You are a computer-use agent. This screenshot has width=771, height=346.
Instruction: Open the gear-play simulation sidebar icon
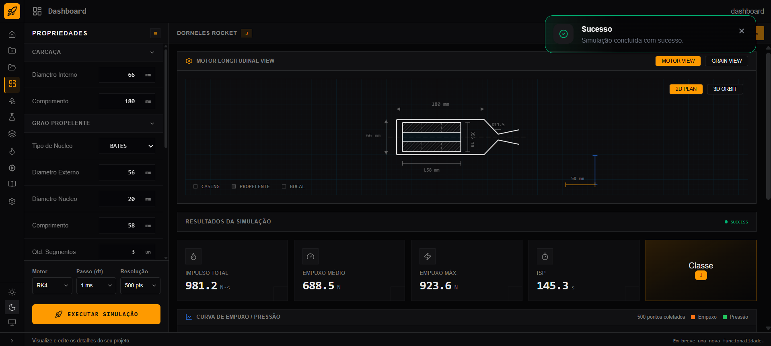12,168
